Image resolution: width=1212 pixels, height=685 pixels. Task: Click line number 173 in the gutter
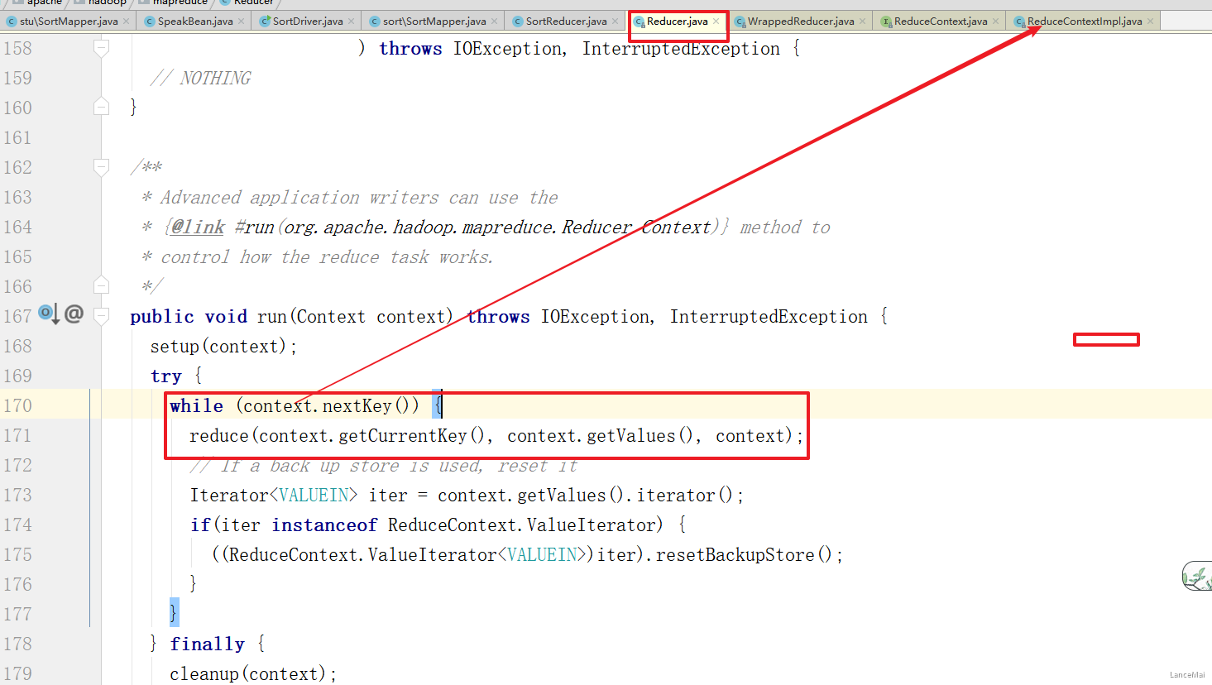tap(17, 496)
